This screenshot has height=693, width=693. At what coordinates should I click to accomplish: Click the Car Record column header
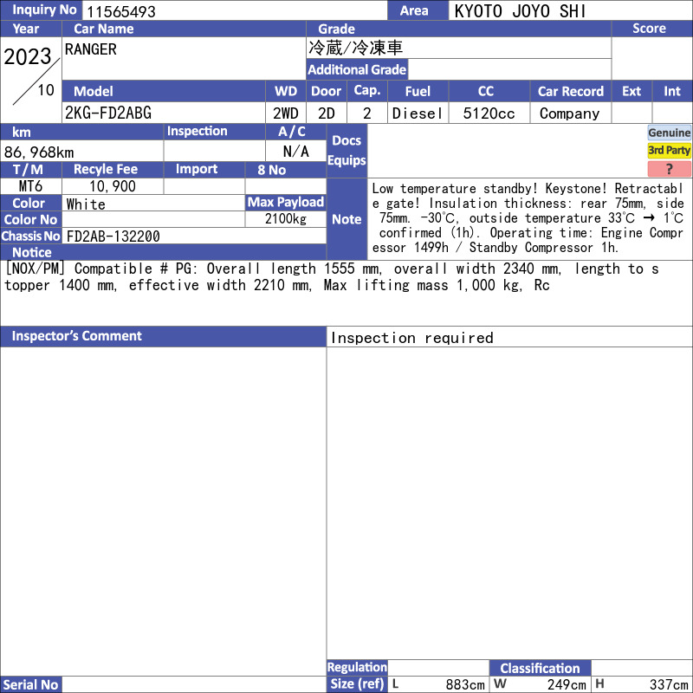click(571, 91)
